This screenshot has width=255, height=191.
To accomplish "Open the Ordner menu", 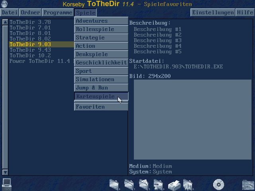I will click(x=30, y=12).
